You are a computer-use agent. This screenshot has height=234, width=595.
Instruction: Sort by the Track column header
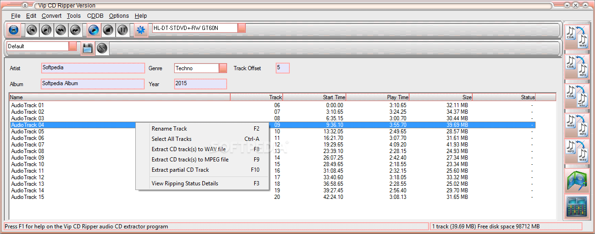coord(257,97)
